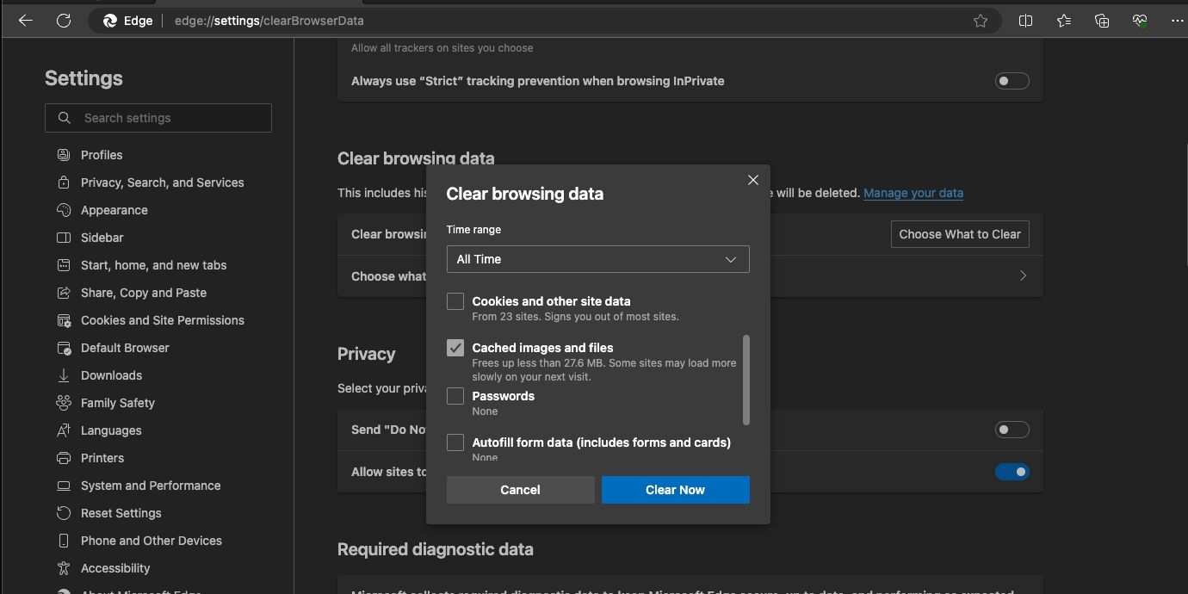Image resolution: width=1188 pixels, height=594 pixels.
Task: Enable Strict tracking prevention for InPrivate
Action: click(1012, 80)
